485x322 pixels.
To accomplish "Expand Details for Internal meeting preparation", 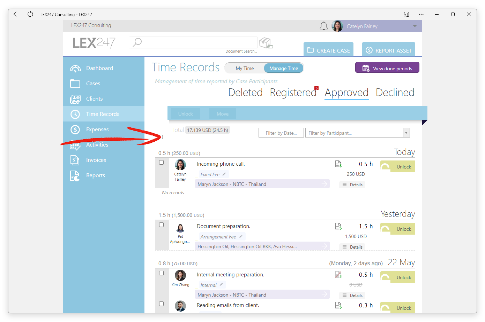I will [352, 296].
